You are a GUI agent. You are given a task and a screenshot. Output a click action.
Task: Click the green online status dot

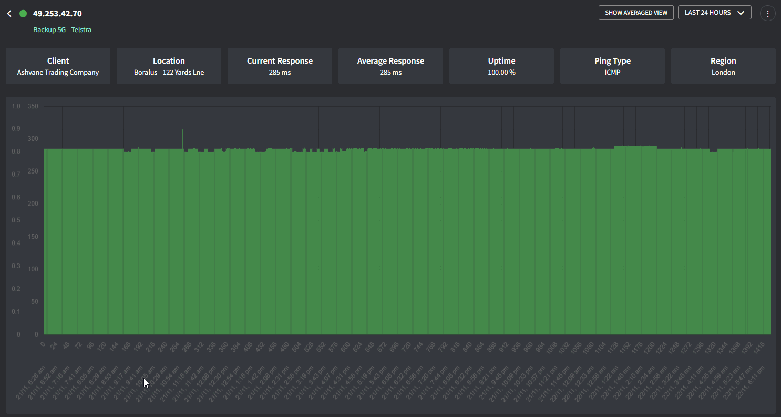(23, 14)
